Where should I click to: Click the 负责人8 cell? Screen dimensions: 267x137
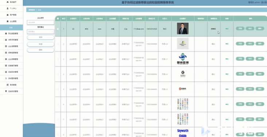pyautogui.click(x=165, y=44)
